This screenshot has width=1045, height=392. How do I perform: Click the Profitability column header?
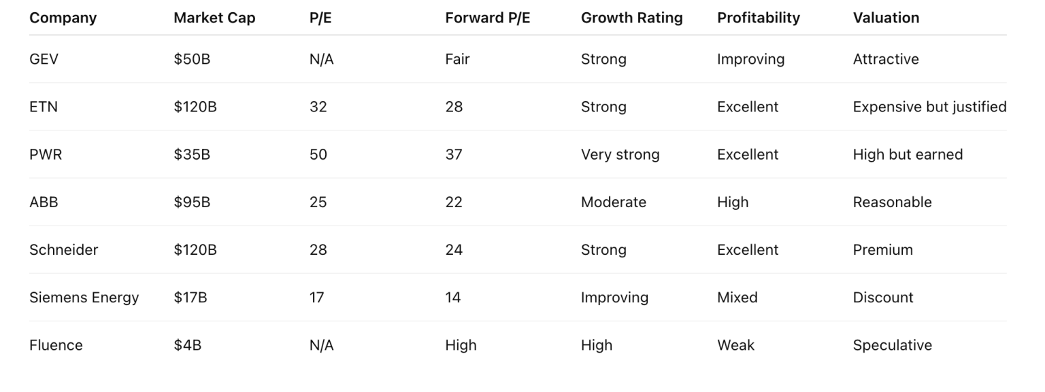(758, 18)
